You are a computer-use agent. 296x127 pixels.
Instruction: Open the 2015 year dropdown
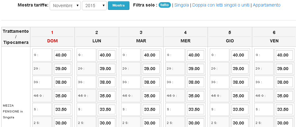tap(94, 6)
